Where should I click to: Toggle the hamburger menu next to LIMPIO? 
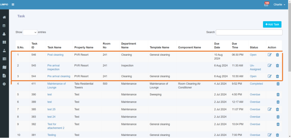pyautogui.click(x=13, y=4)
